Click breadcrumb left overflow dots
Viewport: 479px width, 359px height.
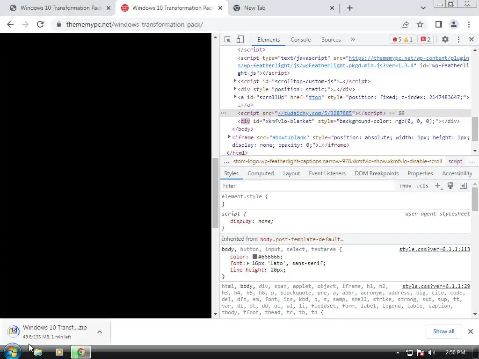(226, 161)
